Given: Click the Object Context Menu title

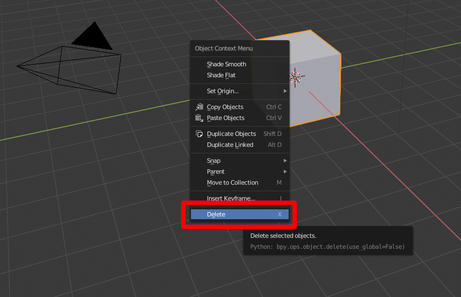Looking at the screenshot, I should pos(224,48).
